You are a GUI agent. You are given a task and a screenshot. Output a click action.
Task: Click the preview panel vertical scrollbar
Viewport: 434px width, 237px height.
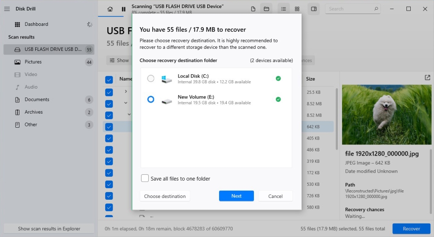[x=431, y=181]
